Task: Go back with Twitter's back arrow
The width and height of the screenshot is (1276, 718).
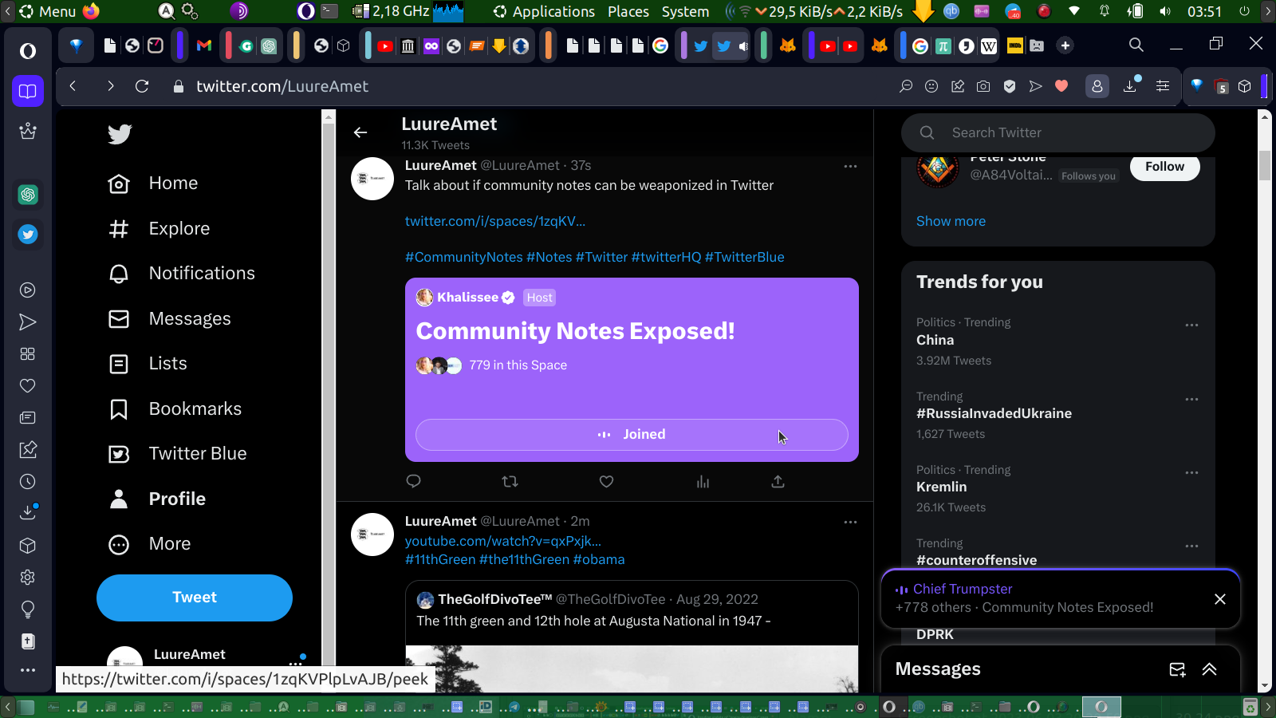Action: [360, 132]
